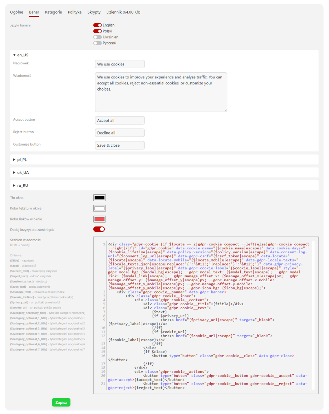Image resolution: width=329 pixels, height=414 pixels.
Task: Toggle the 'Dodaj krzyżyk do zamknięcia' switch
Action: tap(99, 229)
